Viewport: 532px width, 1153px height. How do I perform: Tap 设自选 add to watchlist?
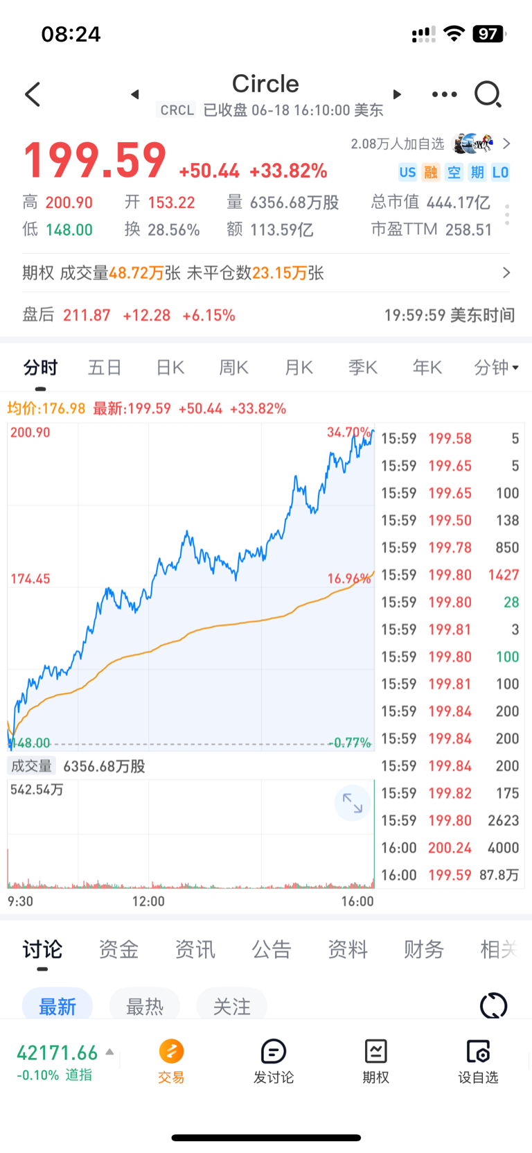click(478, 1061)
